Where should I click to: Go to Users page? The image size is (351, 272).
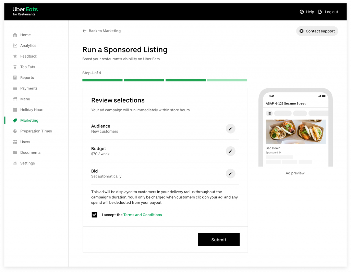coord(25,142)
